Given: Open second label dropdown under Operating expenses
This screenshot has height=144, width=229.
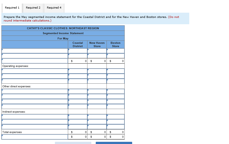Looking at the screenshot, I should (x=35, y=76).
